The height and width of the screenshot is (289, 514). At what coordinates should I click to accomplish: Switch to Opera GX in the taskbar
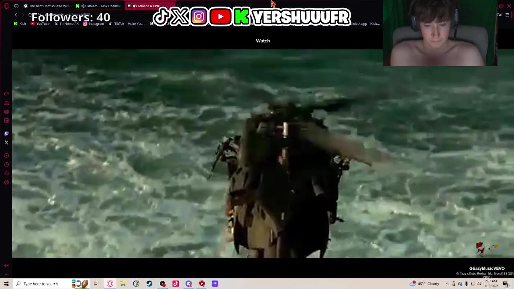point(110,284)
